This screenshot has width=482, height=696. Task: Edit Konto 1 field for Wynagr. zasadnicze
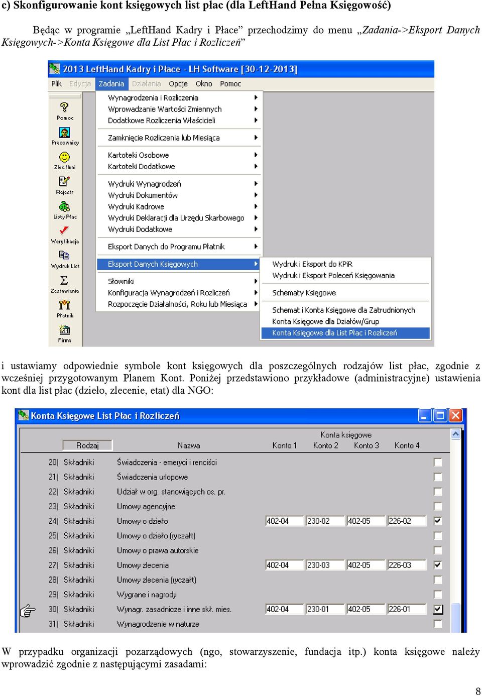[x=285, y=609]
